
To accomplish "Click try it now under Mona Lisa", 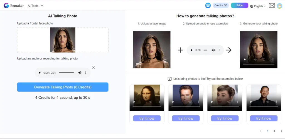I will 147,118.
